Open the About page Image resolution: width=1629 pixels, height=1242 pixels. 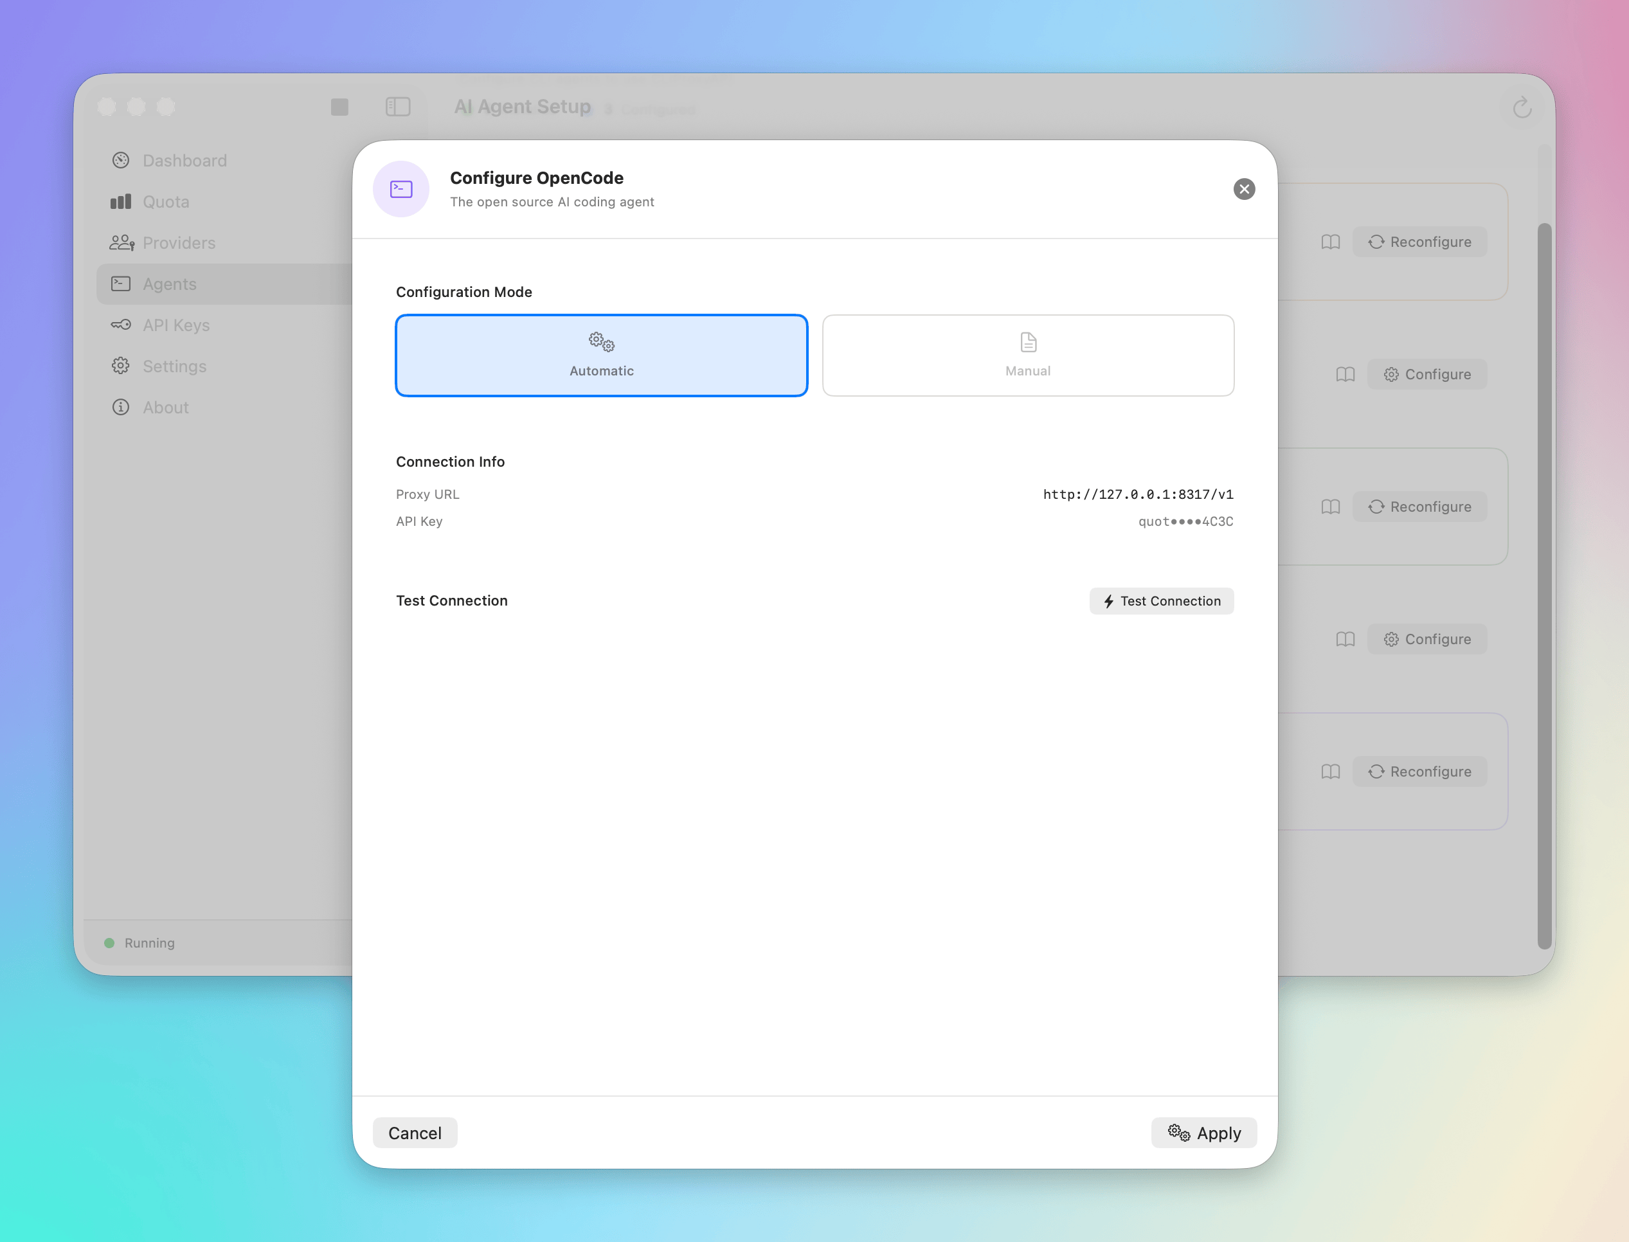point(166,408)
